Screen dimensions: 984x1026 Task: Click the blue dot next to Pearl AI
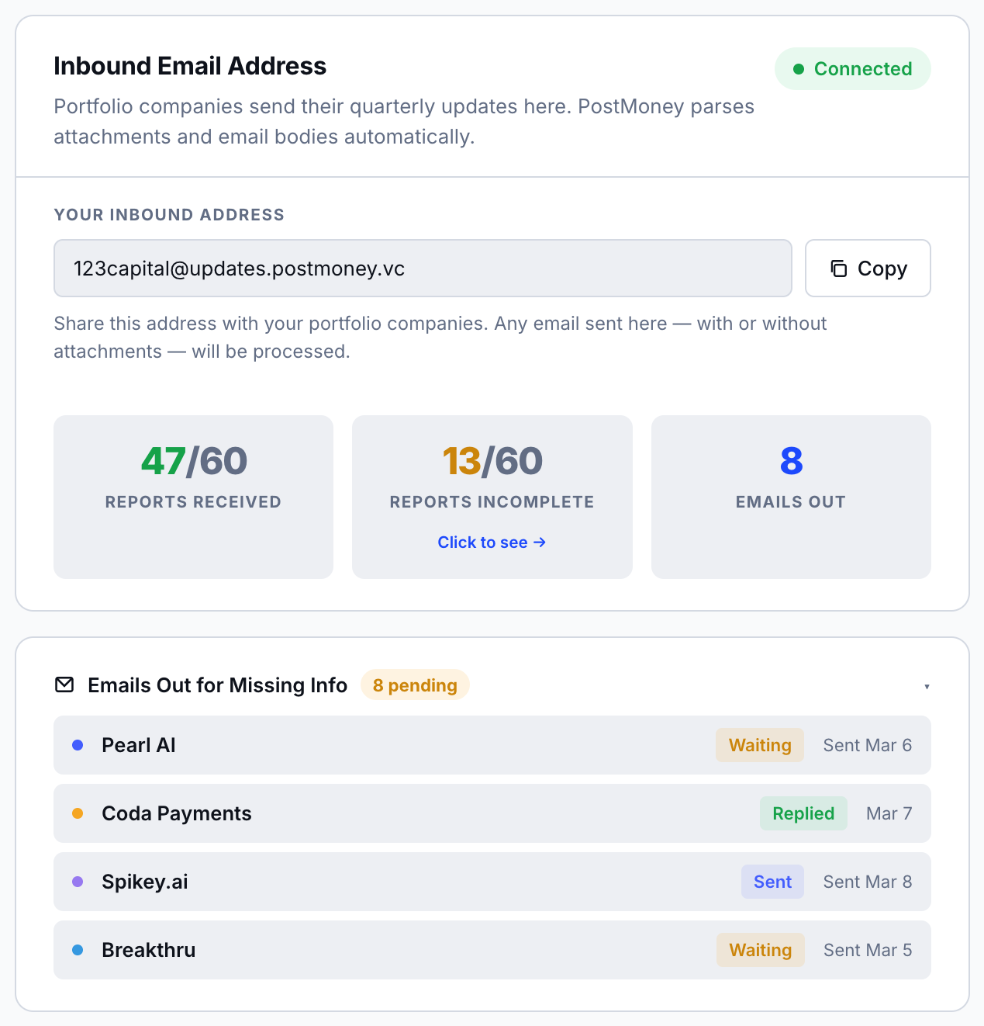tap(77, 744)
